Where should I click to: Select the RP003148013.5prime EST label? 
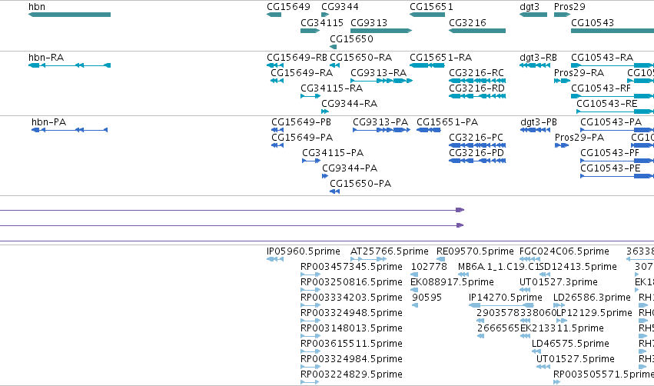(351, 328)
